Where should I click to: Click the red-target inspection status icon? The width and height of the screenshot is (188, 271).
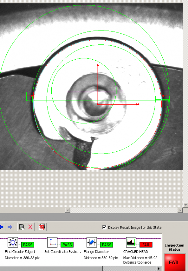click(42, 227)
